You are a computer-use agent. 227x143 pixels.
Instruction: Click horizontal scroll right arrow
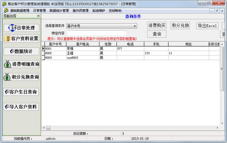click(217, 128)
